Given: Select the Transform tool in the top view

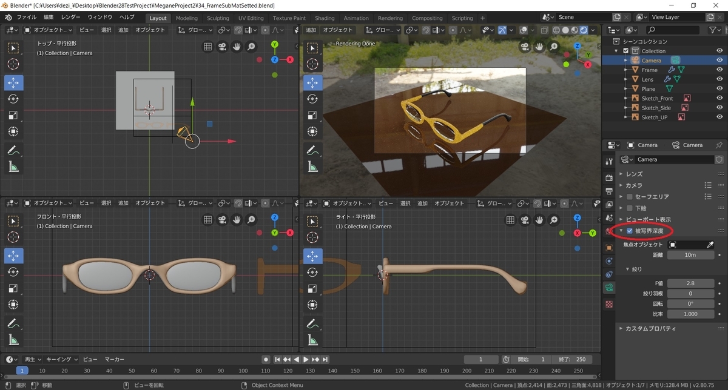Looking at the screenshot, I should [13, 131].
